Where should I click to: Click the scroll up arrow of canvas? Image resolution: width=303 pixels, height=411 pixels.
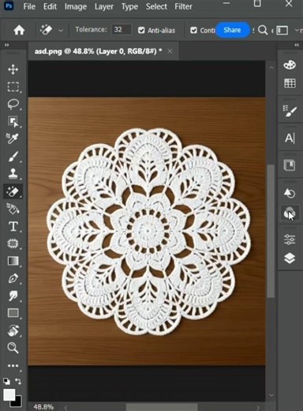click(271, 67)
